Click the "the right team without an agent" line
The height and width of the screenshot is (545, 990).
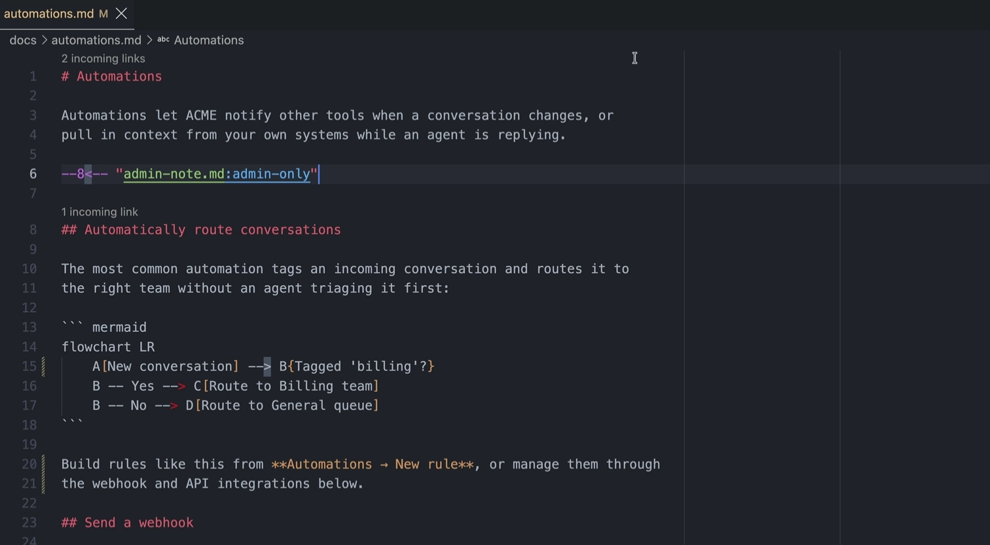[x=255, y=288]
